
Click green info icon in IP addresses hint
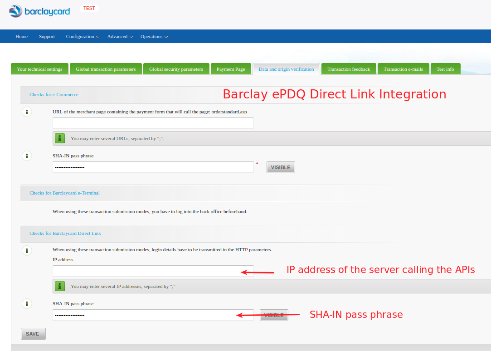point(60,286)
